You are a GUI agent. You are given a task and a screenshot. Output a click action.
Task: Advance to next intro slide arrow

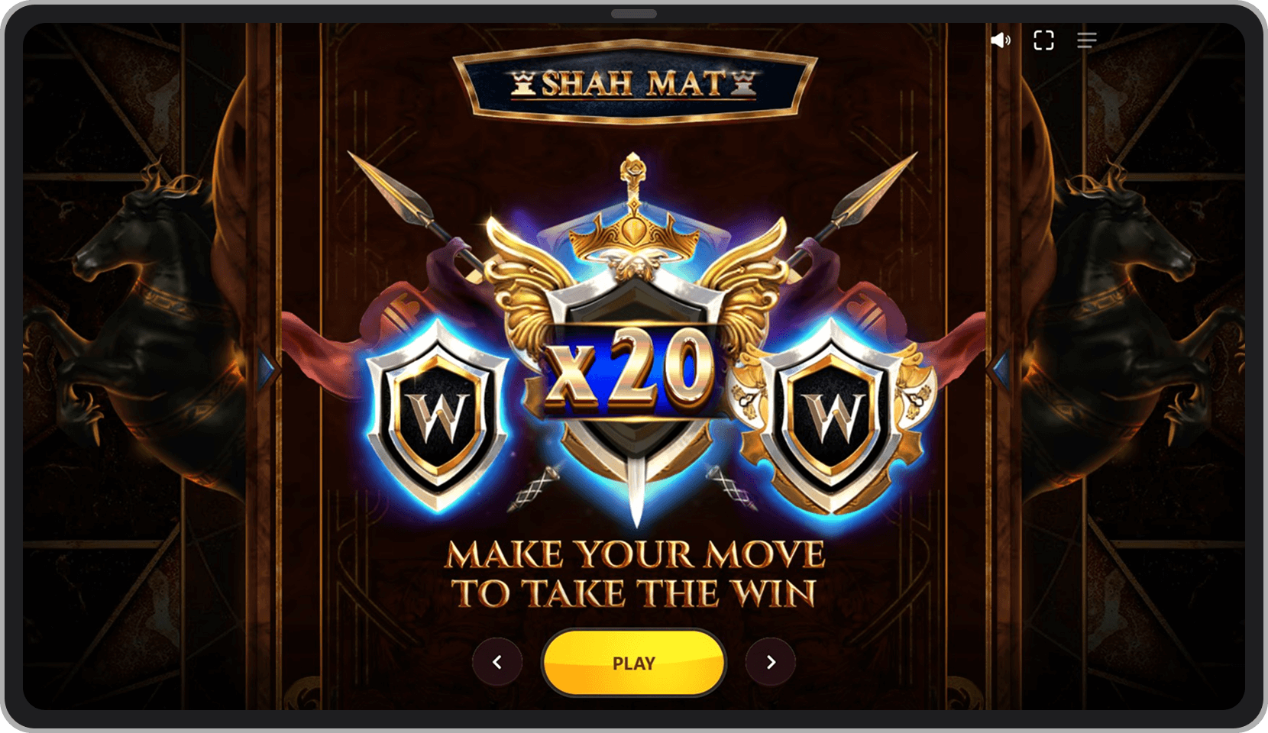770,662
